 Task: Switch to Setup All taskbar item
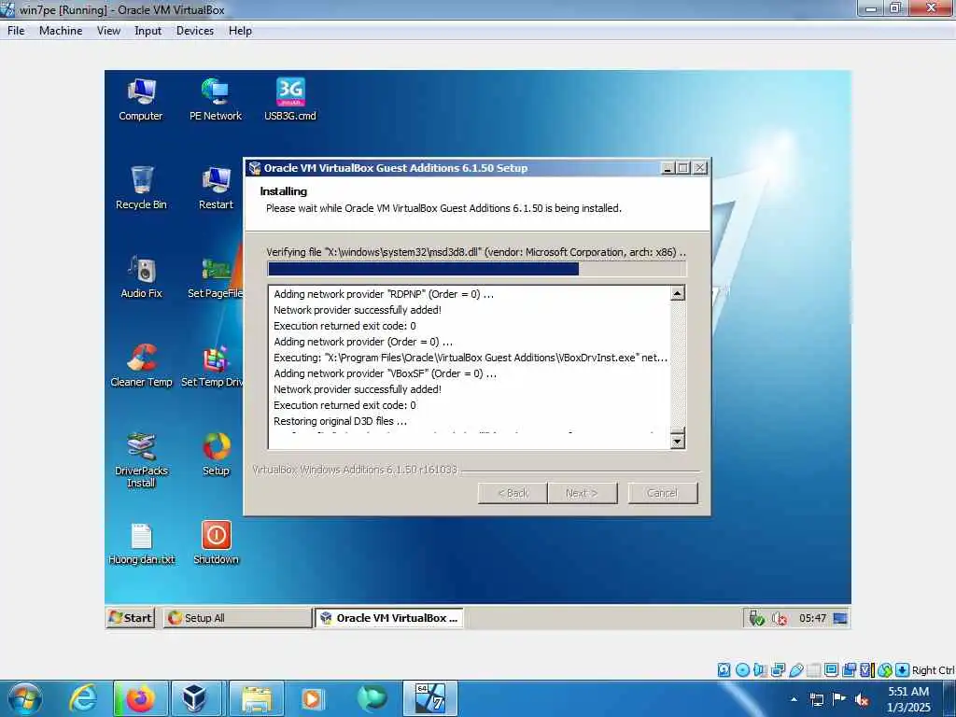[x=237, y=618]
